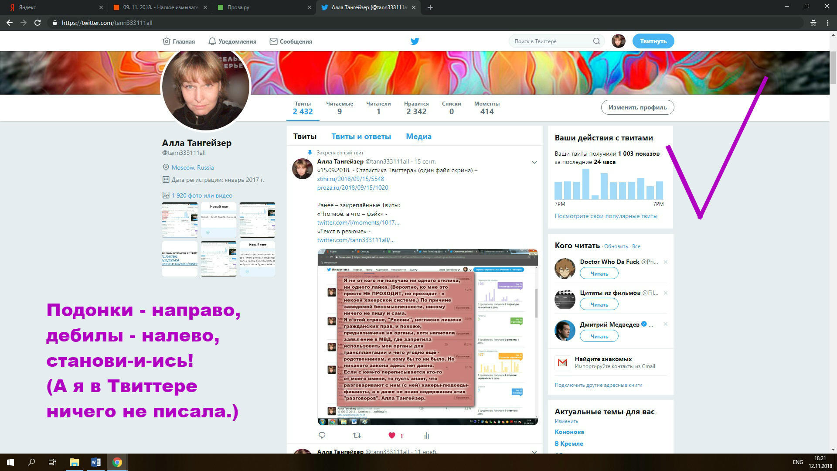Click Moscow, Russia location link
Viewport: 837px width, 471px height.
pos(193,167)
